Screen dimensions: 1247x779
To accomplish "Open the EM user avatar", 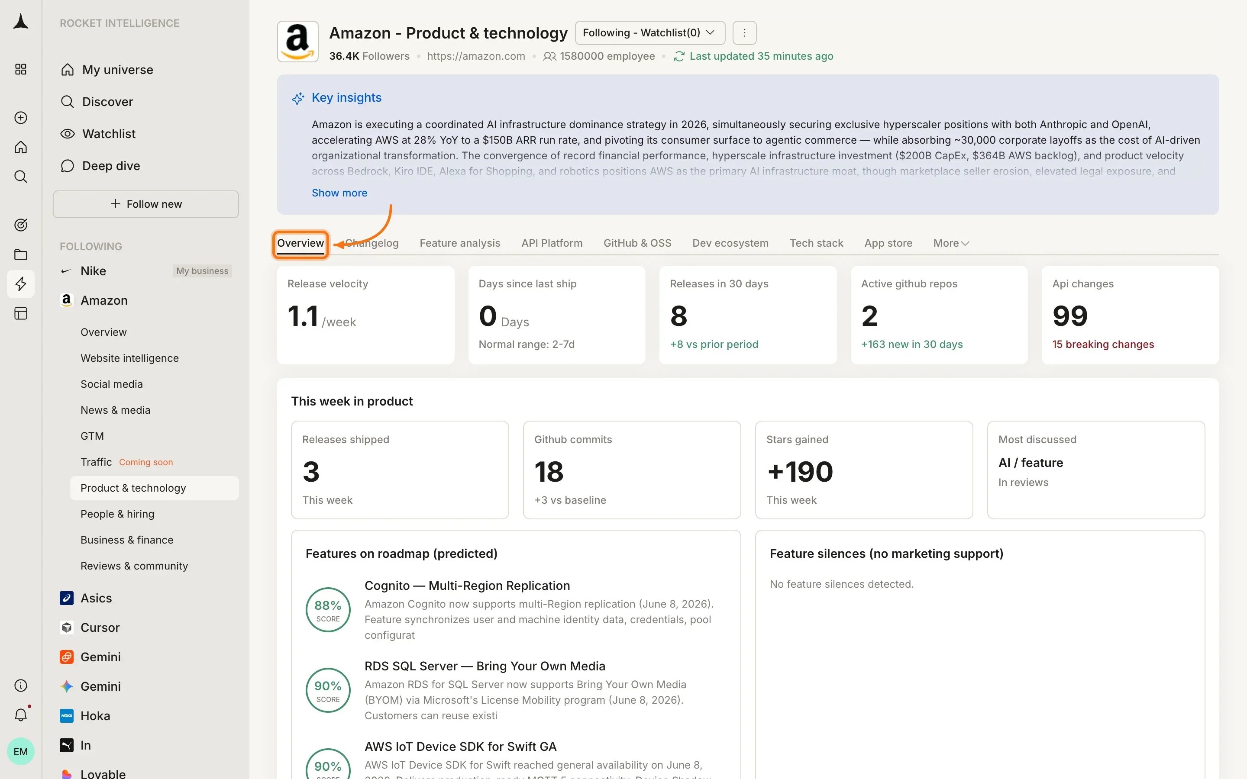I will 21,751.
